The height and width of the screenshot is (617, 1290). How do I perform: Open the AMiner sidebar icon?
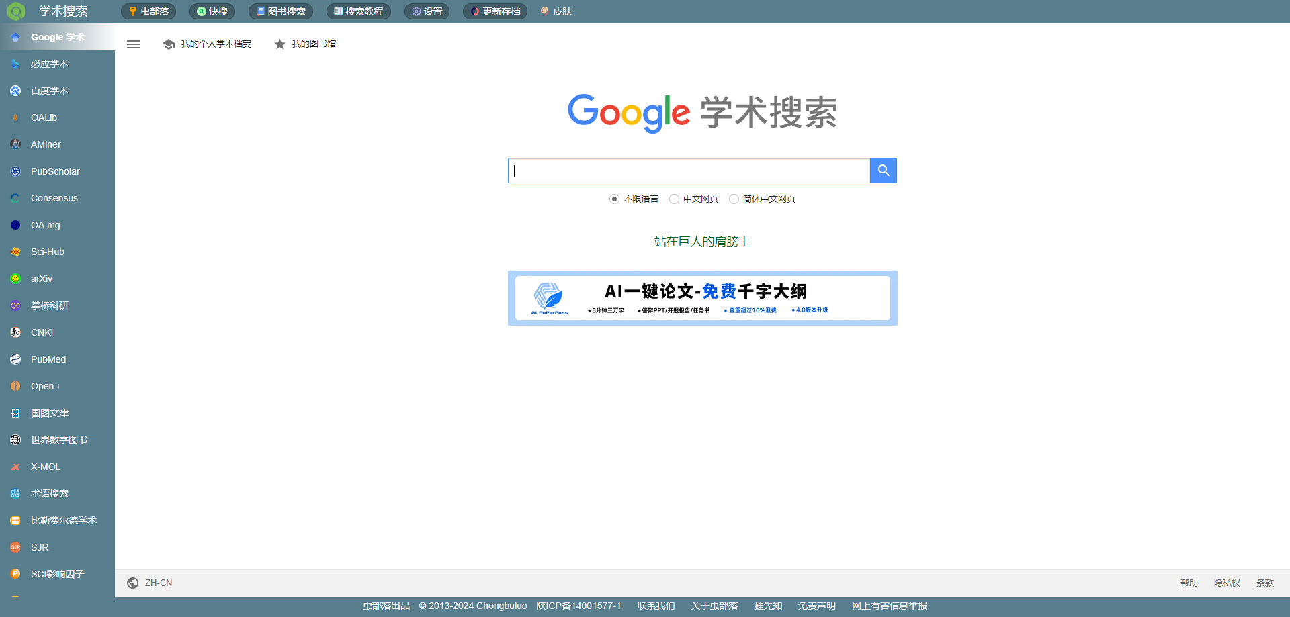coord(15,144)
